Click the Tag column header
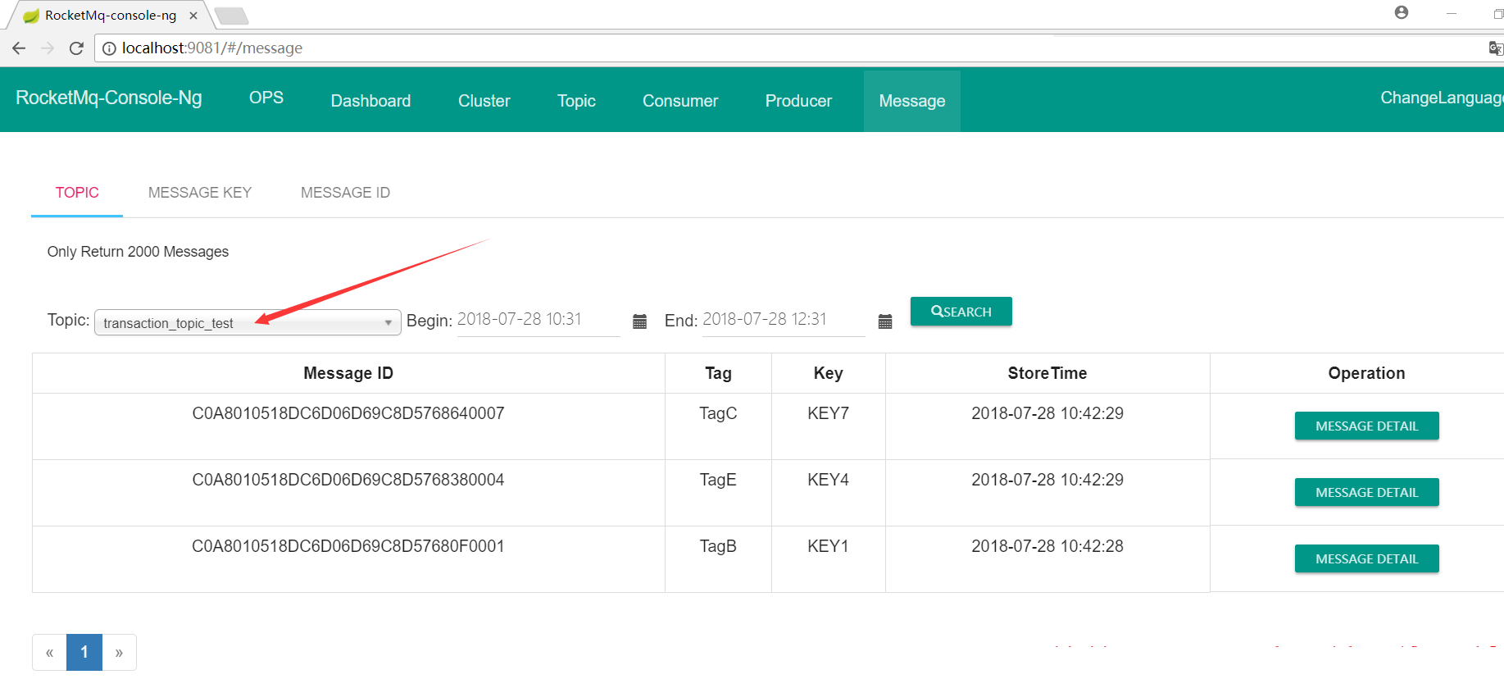1504x679 pixels. pyautogui.click(x=718, y=373)
